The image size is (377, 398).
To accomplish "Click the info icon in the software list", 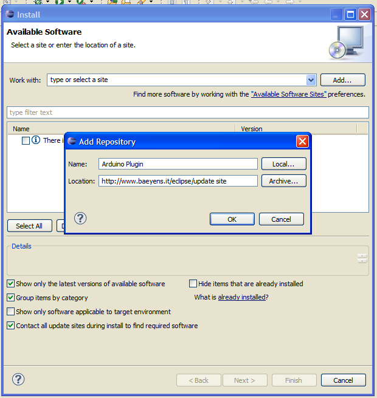I will pyautogui.click(x=36, y=140).
